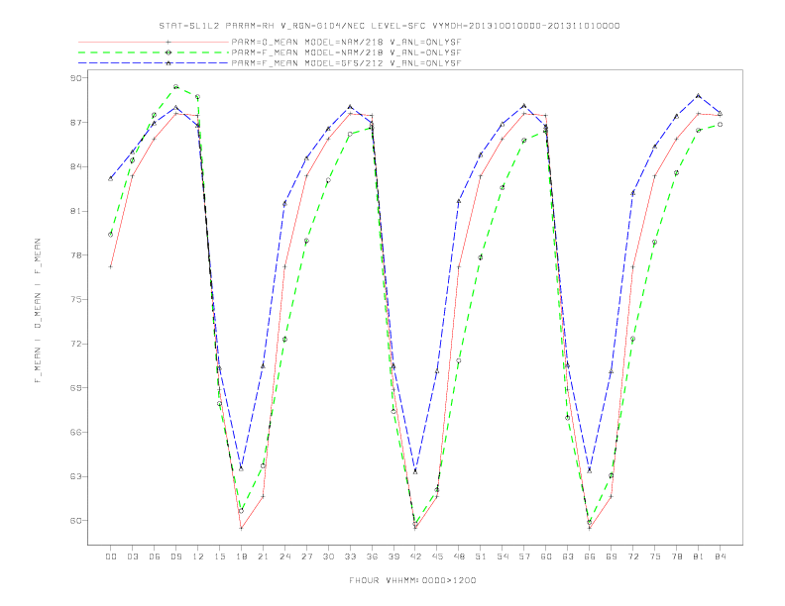
Task: Click the y-axis tick label 78
Action: coord(78,255)
